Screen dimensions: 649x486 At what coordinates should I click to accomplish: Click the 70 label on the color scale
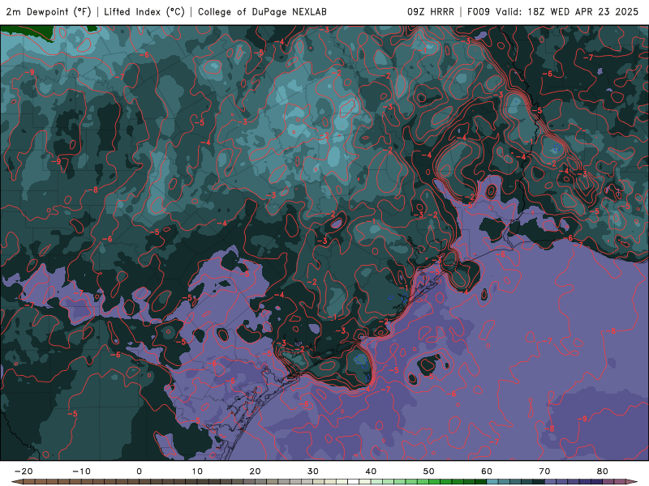click(544, 471)
